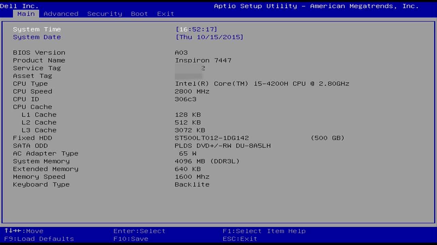
Task: Click the arrow keys Move hint icon
Action: click(13, 231)
